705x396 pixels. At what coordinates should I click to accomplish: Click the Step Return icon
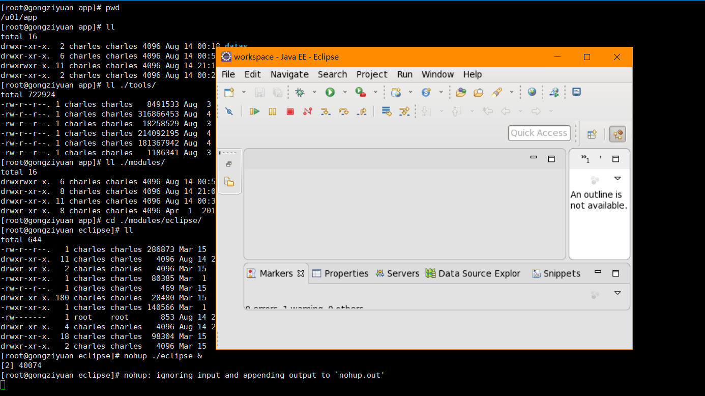pos(362,111)
